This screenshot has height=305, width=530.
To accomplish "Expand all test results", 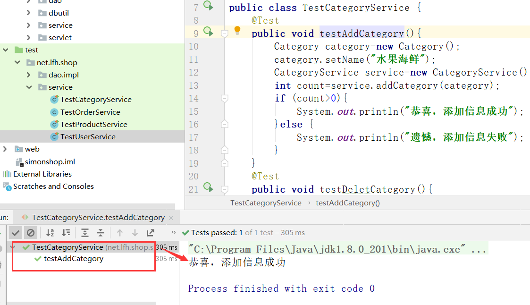I will click(x=85, y=233).
